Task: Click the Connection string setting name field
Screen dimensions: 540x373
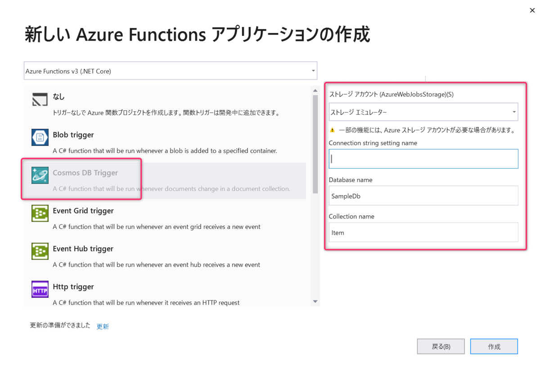Action: 423,159
